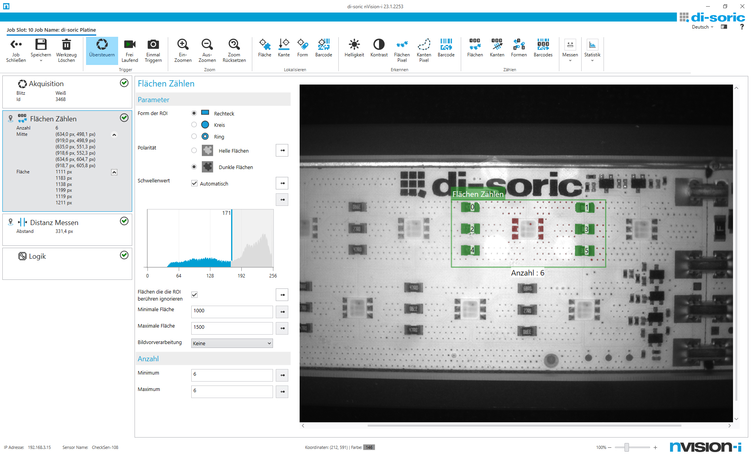The image size is (751, 454).
Task: Add Erkennen Barcode tool
Action: point(446,48)
